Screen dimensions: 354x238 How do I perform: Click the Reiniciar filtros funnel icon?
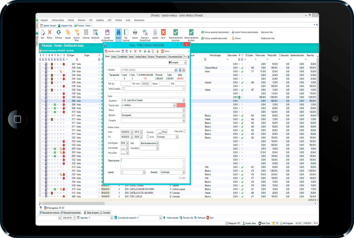[x=77, y=33]
